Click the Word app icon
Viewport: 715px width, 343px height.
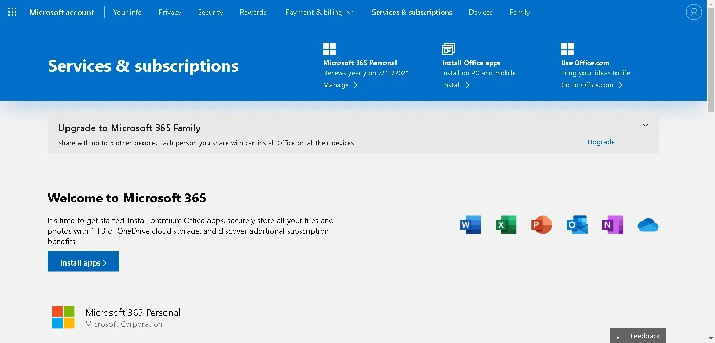471,225
